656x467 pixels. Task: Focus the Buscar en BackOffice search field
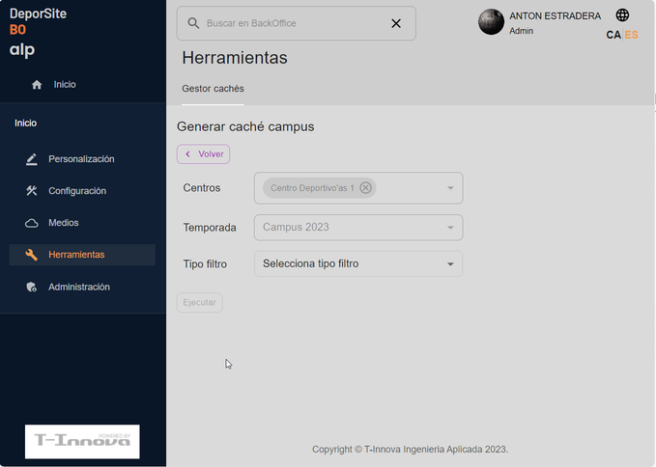[x=297, y=23]
